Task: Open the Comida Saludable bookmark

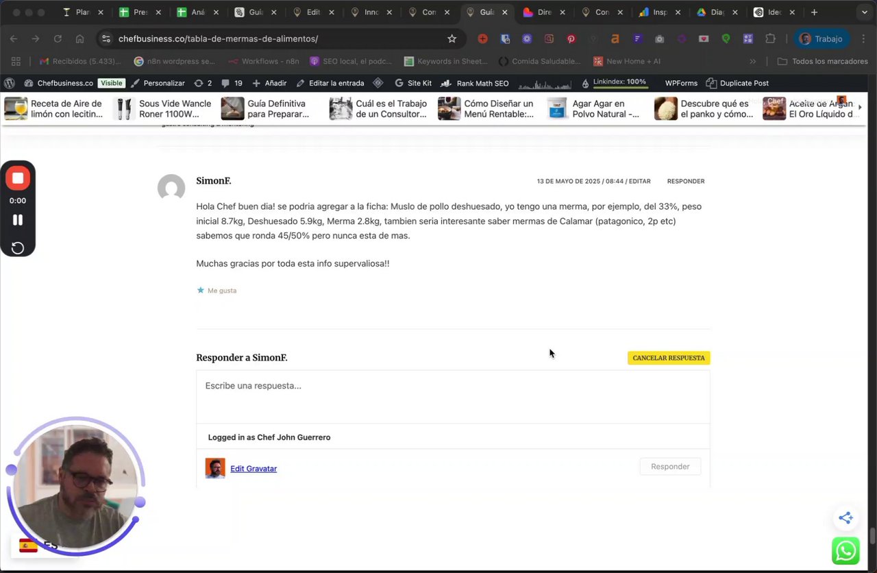Action: click(539, 61)
